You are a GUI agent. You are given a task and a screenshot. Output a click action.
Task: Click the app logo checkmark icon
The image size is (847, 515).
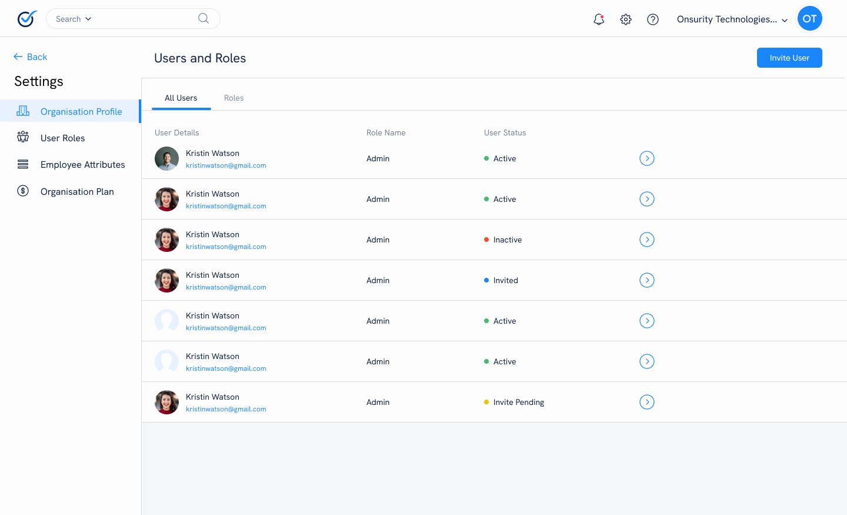point(26,18)
